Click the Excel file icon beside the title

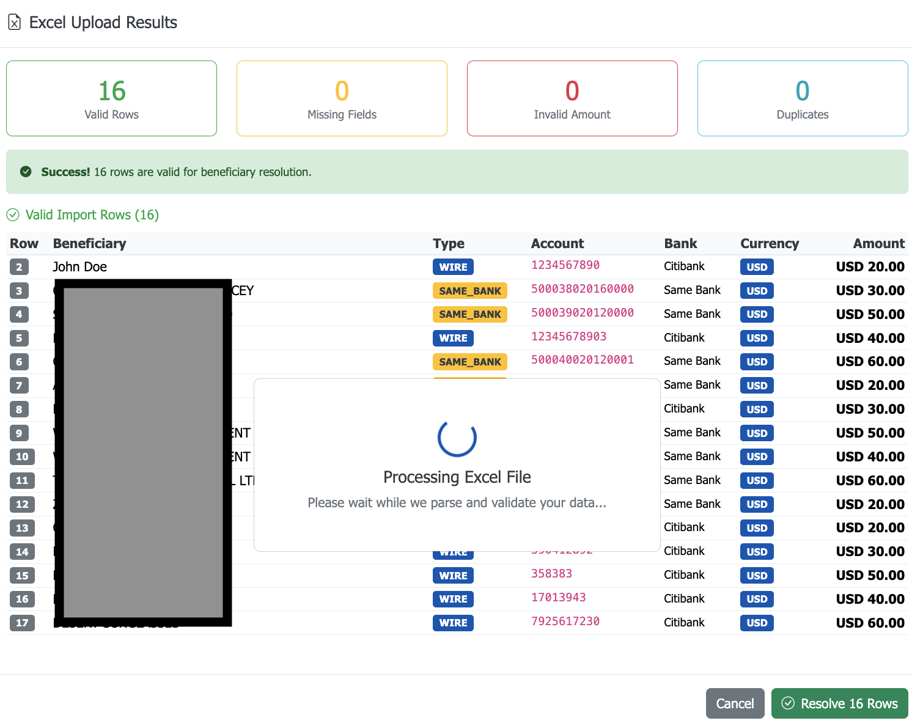[15, 23]
